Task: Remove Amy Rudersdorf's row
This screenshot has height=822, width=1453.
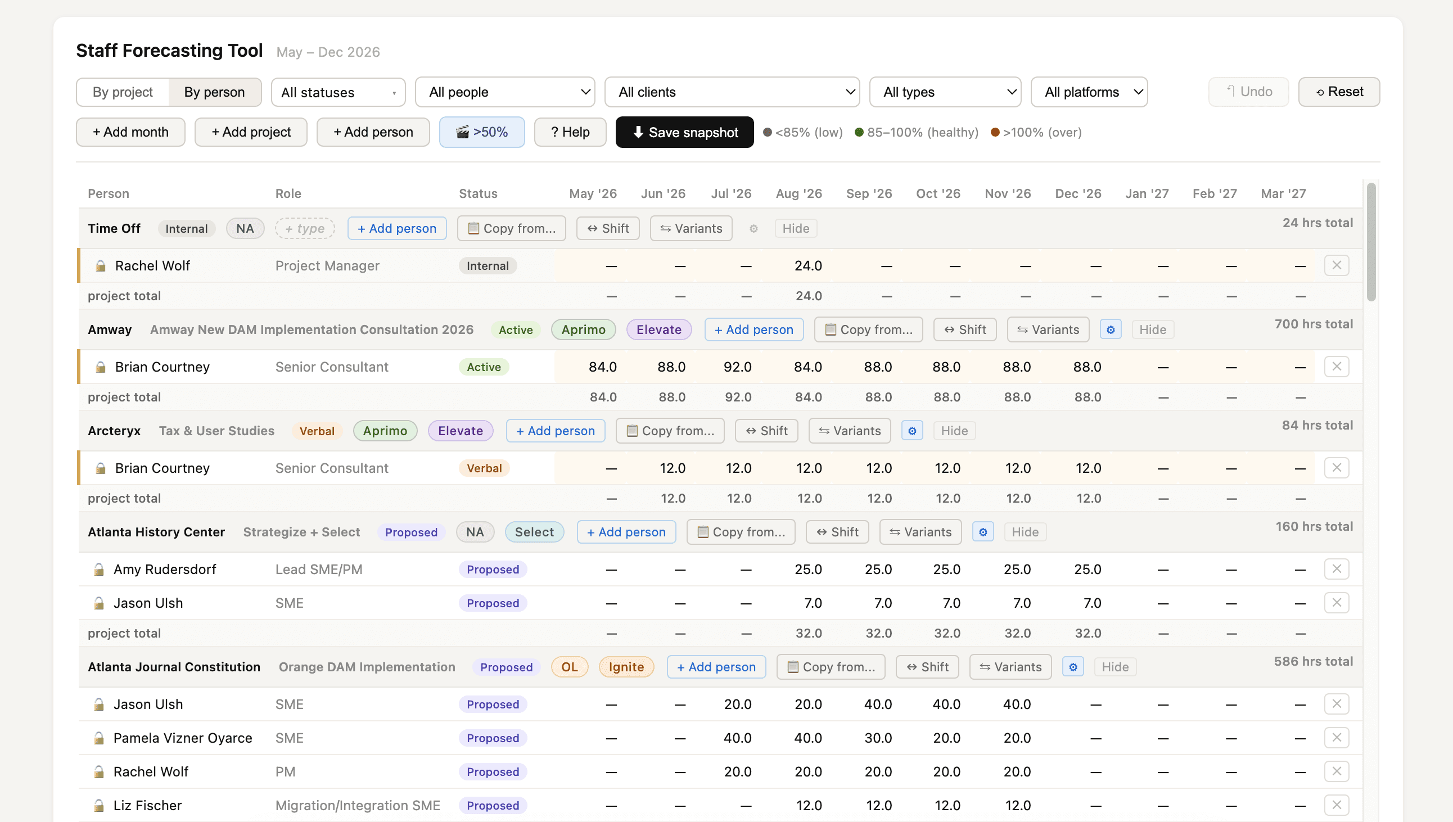Action: click(x=1337, y=568)
